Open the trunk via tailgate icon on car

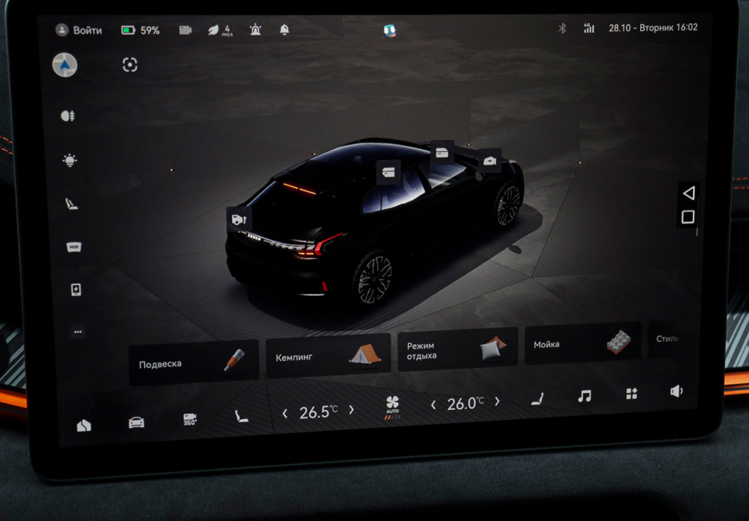pyautogui.click(x=239, y=219)
